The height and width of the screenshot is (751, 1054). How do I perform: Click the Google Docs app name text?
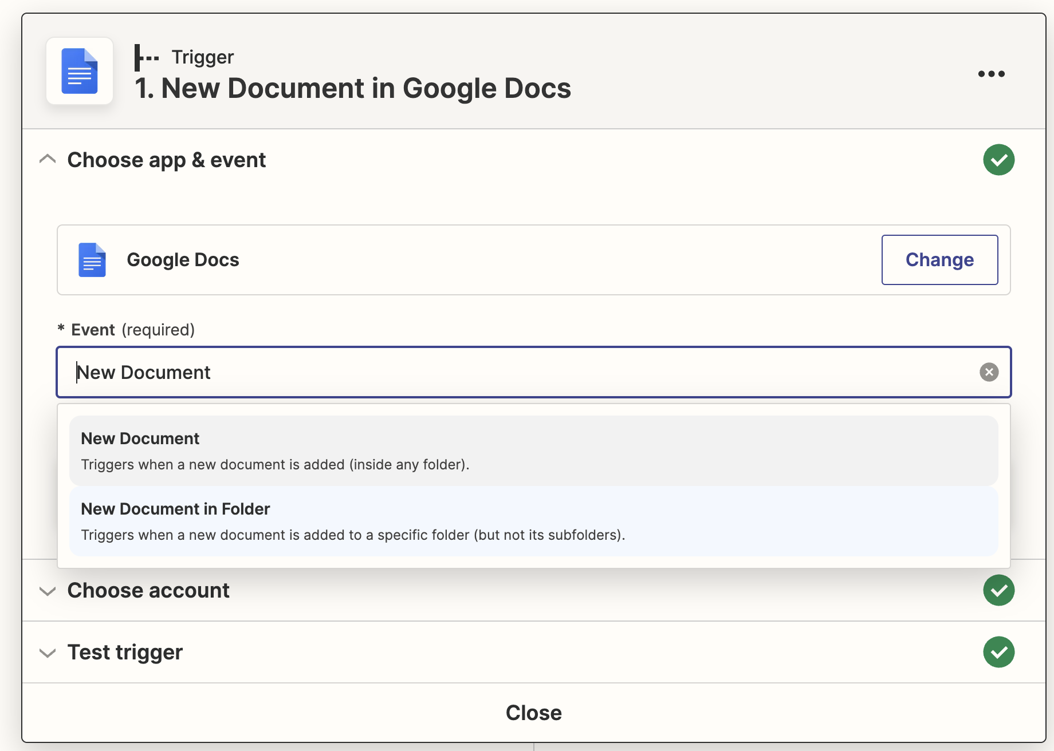(x=183, y=260)
